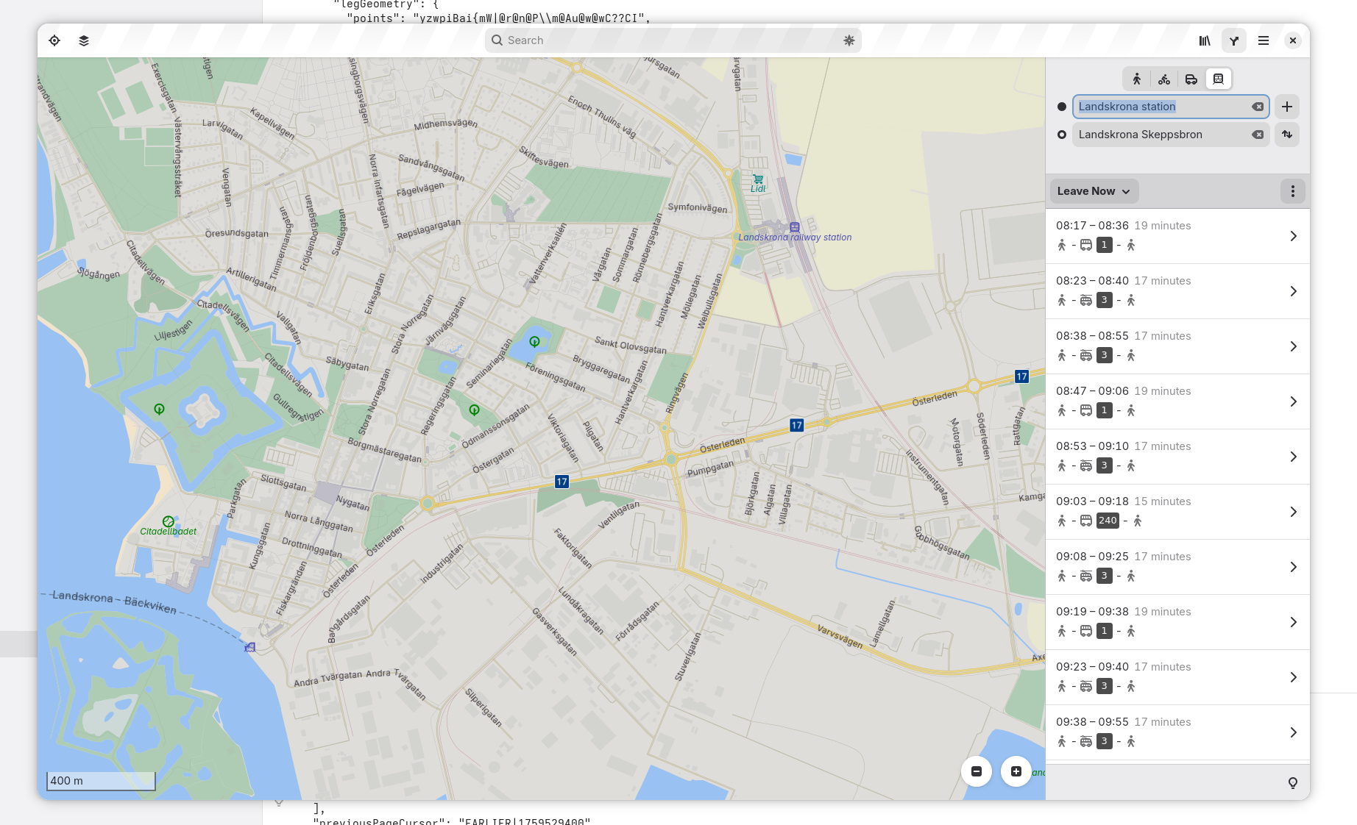Click the Lidl shop marker on map
This screenshot has width=1357, height=825.
(x=758, y=179)
